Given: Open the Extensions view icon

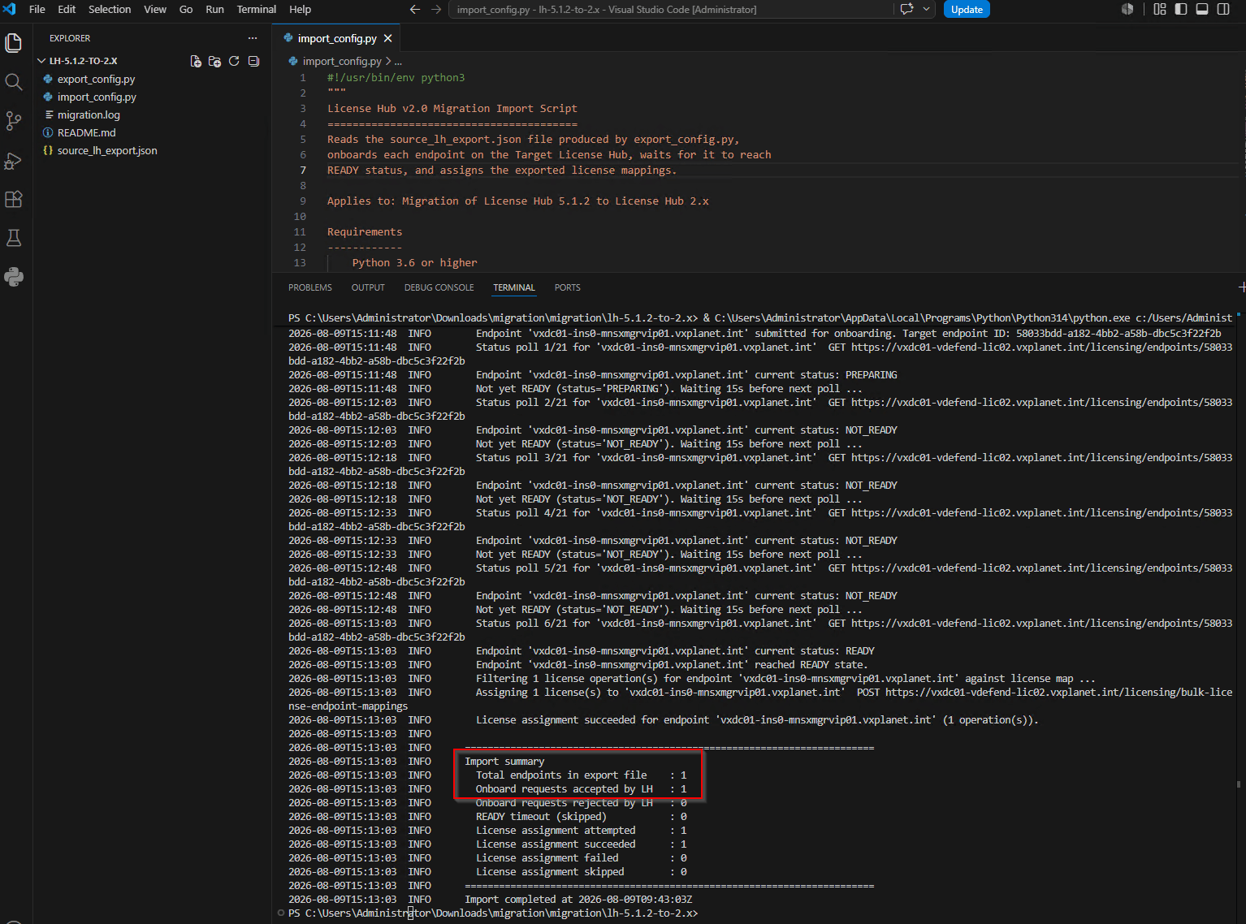Looking at the screenshot, I should tap(14, 199).
